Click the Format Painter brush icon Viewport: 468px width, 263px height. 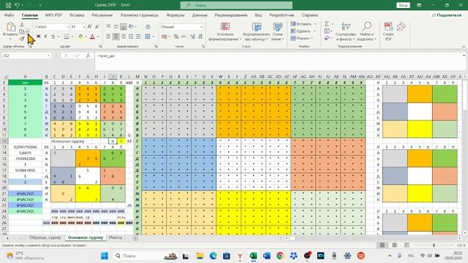point(22,39)
